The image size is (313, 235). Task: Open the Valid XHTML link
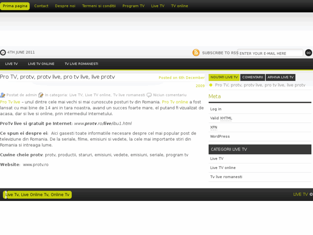(x=221, y=118)
